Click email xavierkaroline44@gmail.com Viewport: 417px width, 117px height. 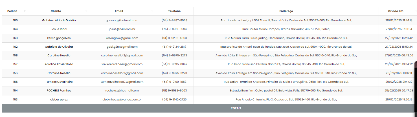point(122,64)
